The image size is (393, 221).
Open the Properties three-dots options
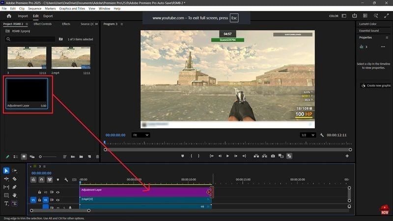pyautogui.click(x=383, y=47)
